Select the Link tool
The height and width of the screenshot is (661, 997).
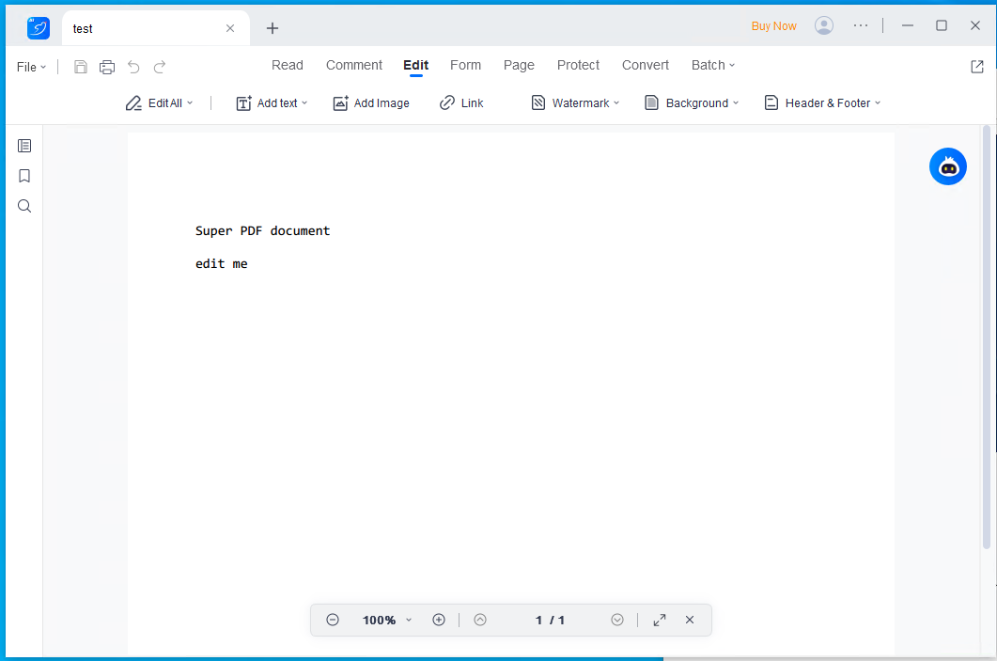click(x=461, y=102)
